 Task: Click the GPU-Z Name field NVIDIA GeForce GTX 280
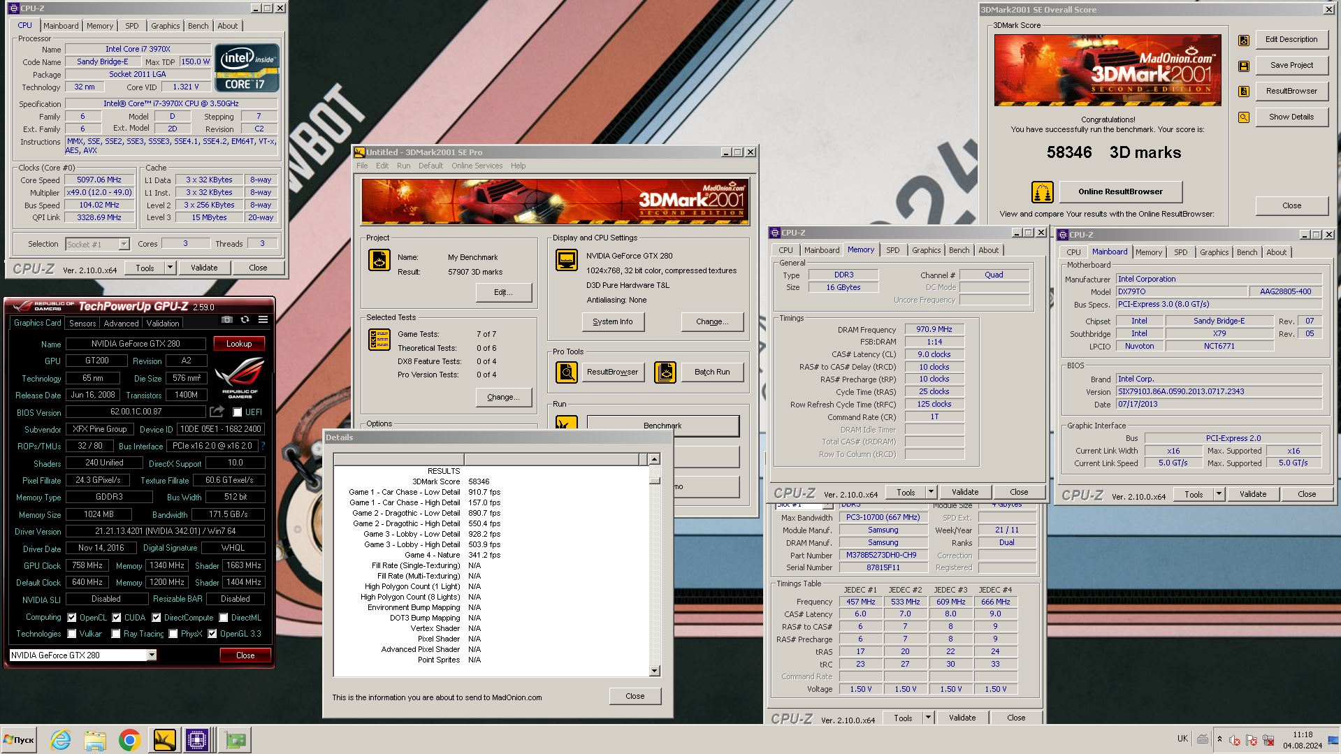(x=136, y=344)
